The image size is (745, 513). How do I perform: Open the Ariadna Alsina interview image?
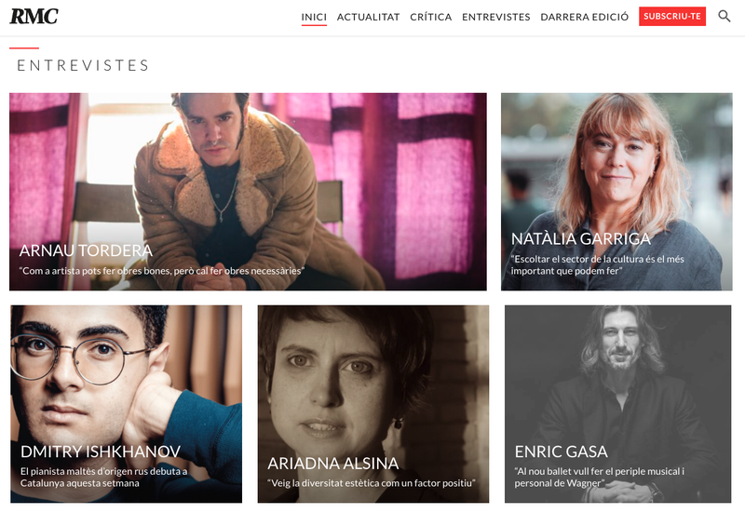click(373, 404)
